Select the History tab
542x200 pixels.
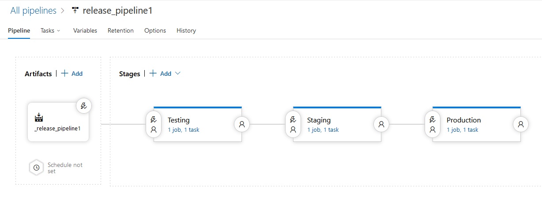(186, 30)
